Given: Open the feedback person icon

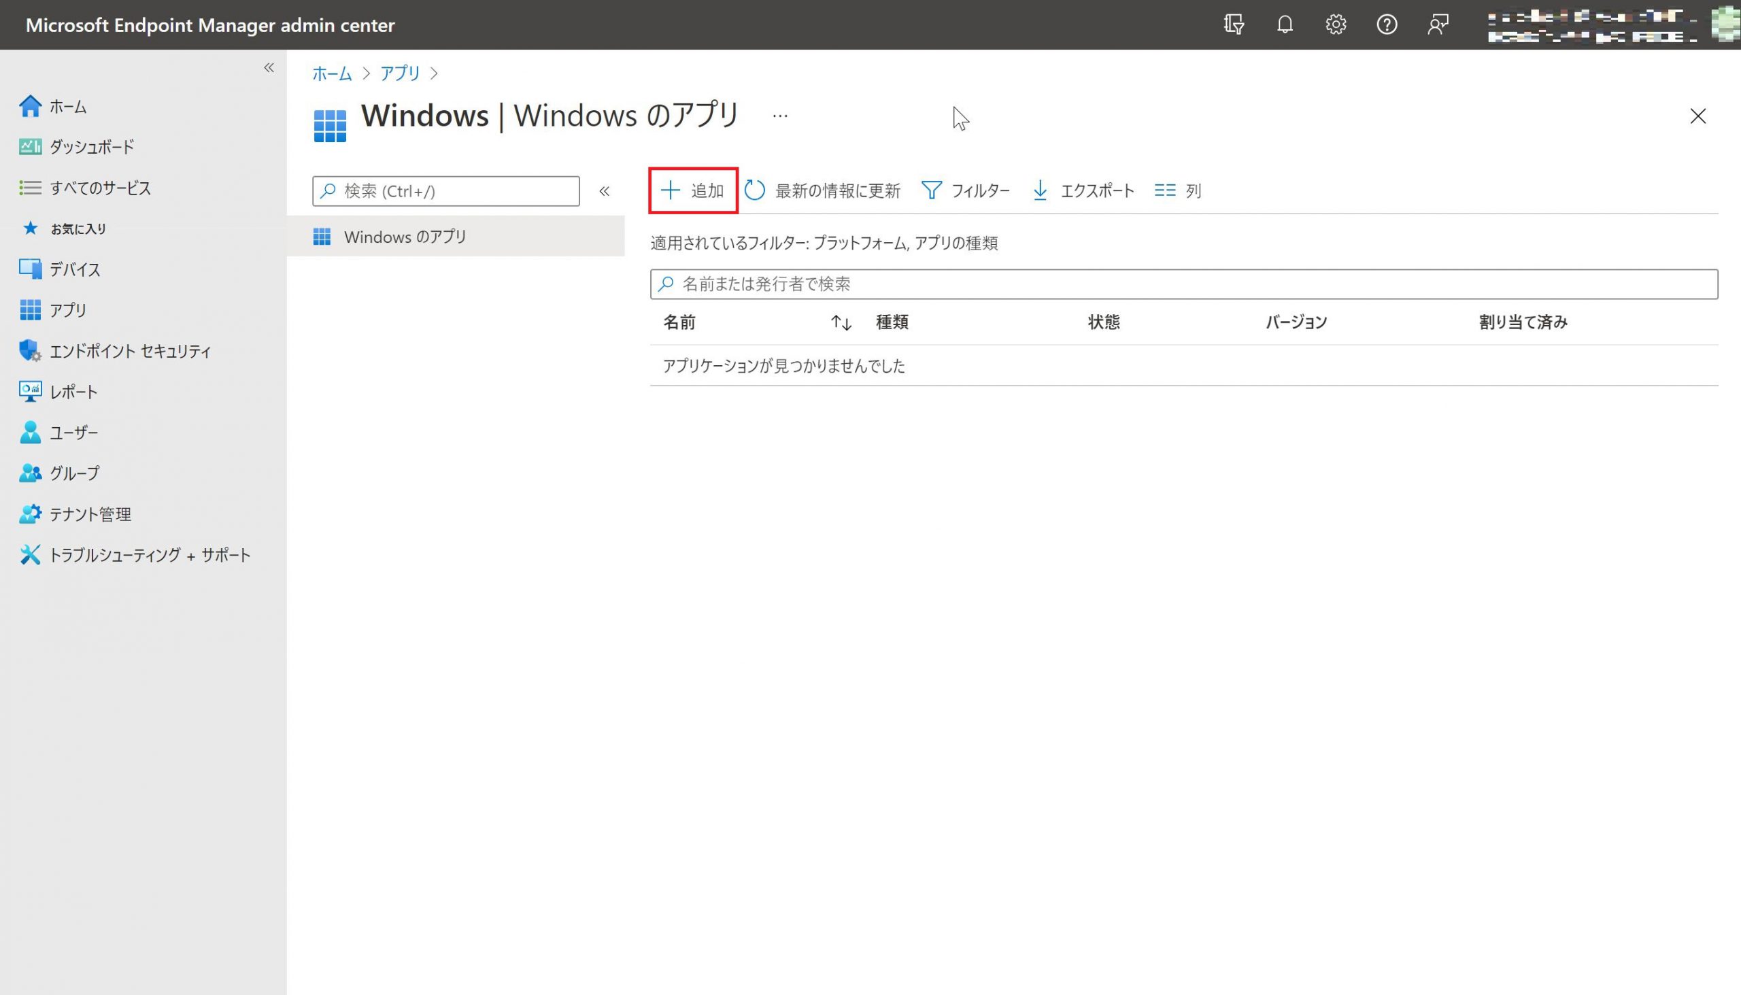Looking at the screenshot, I should coord(1438,25).
